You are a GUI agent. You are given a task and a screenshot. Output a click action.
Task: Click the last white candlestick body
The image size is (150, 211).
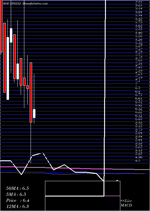click(x=34, y=113)
